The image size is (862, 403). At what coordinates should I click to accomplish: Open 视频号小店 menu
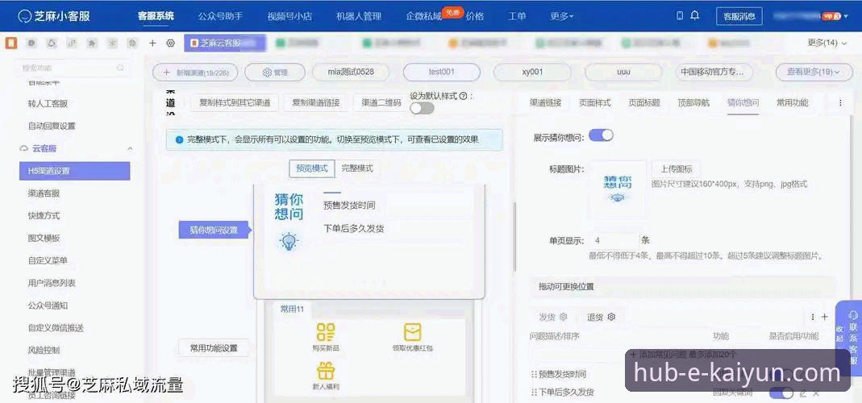289,16
